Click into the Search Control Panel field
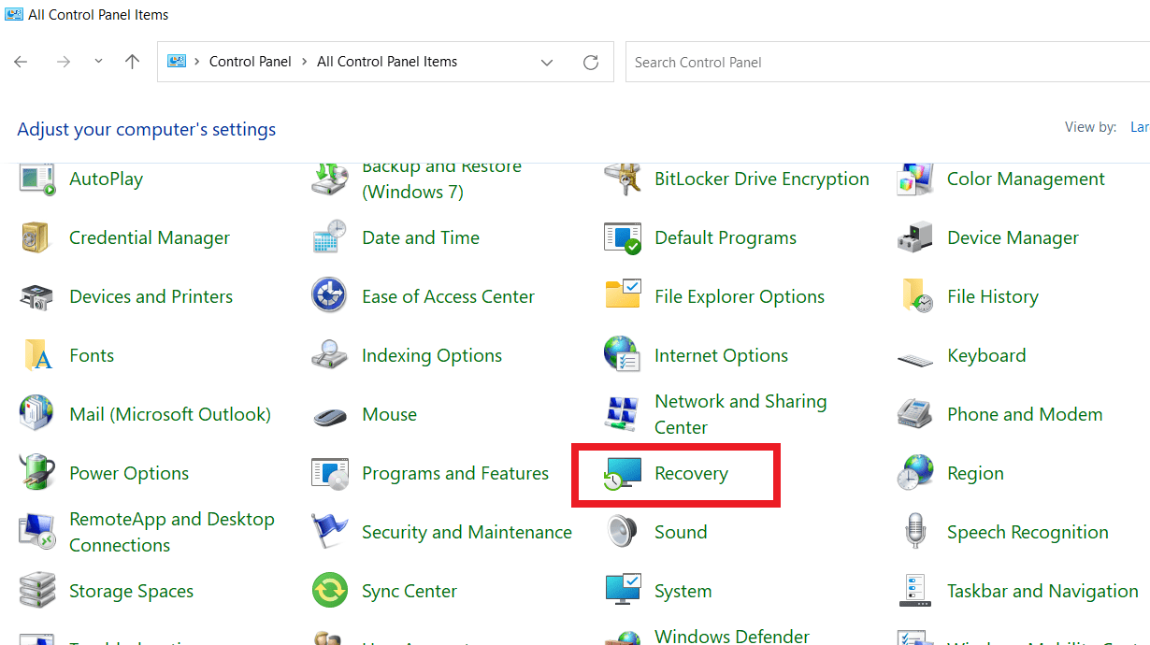1150x645 pixels. click(x=879, y=63)
